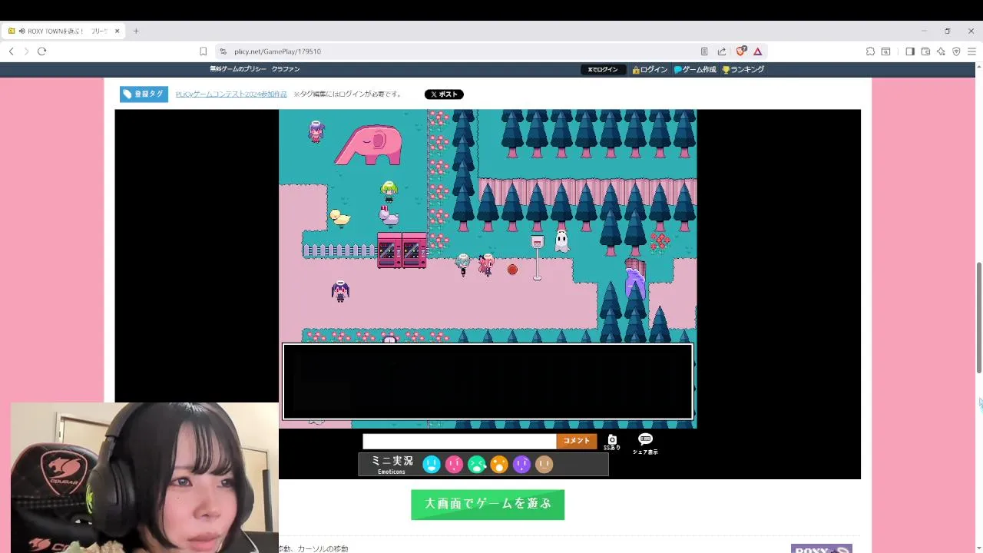The height and width of the screenshot is (553, 983).
Task: Click the browser back arrow
Action: [x=11, y=51]
